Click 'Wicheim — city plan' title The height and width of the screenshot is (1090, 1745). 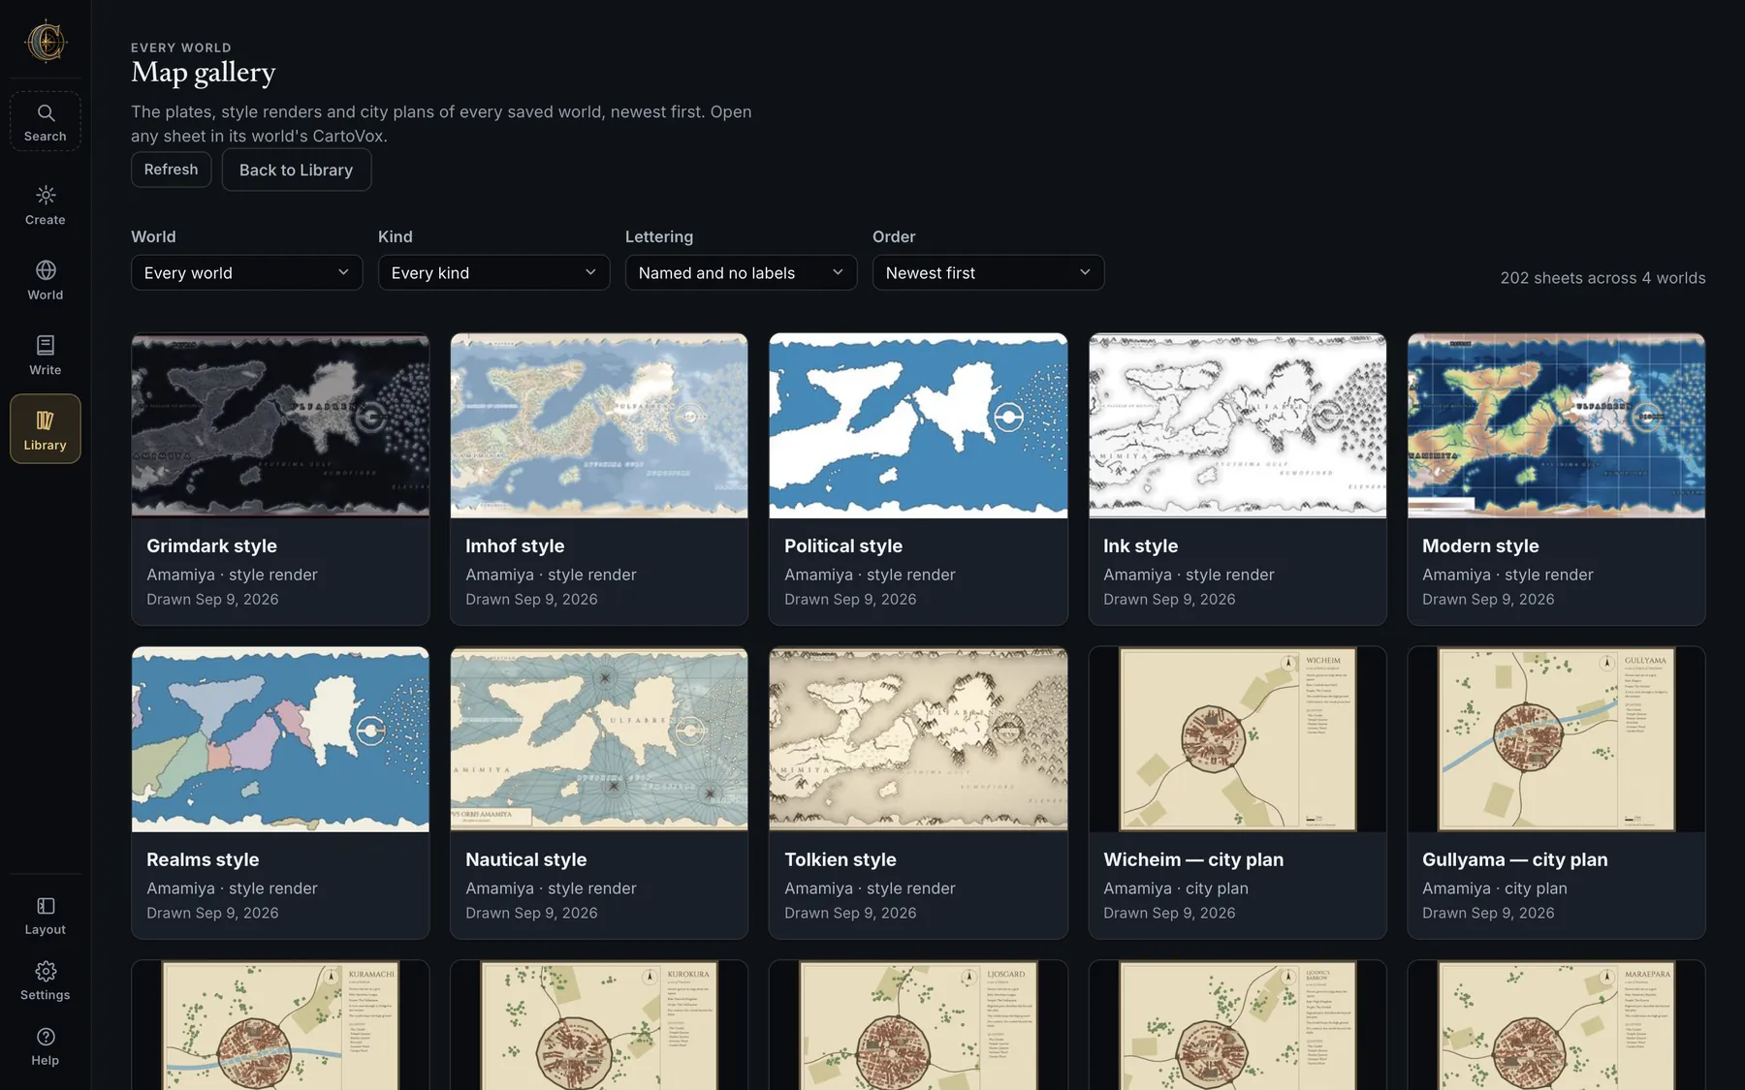(1193, 860)
